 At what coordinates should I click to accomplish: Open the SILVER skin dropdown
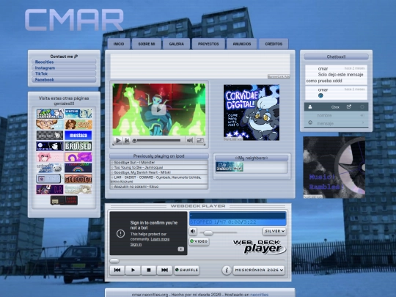click(x=274, y=231)
